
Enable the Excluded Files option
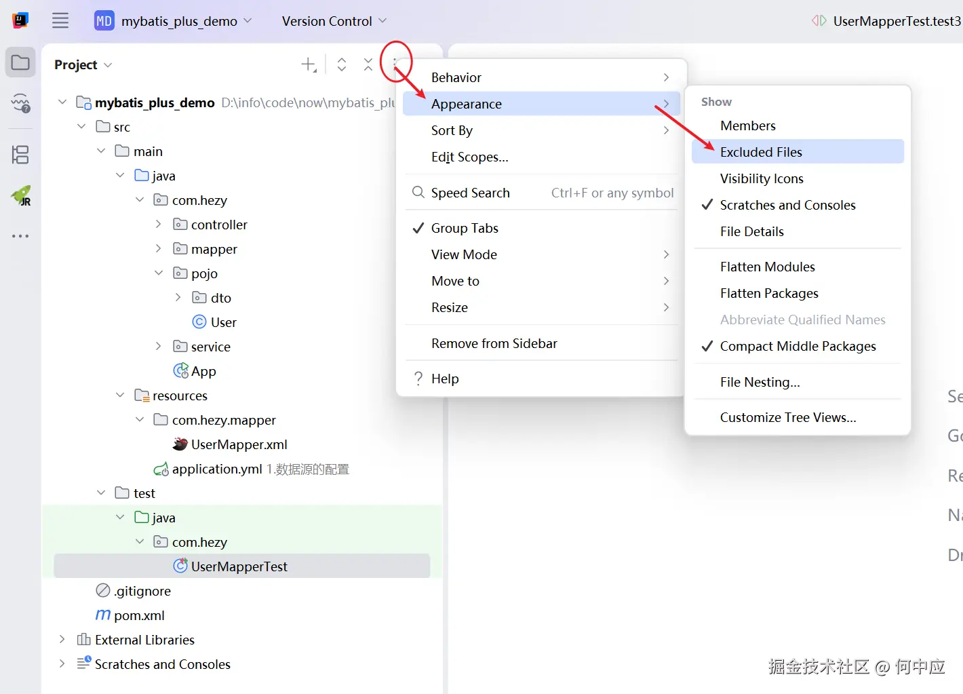point(798,152)
